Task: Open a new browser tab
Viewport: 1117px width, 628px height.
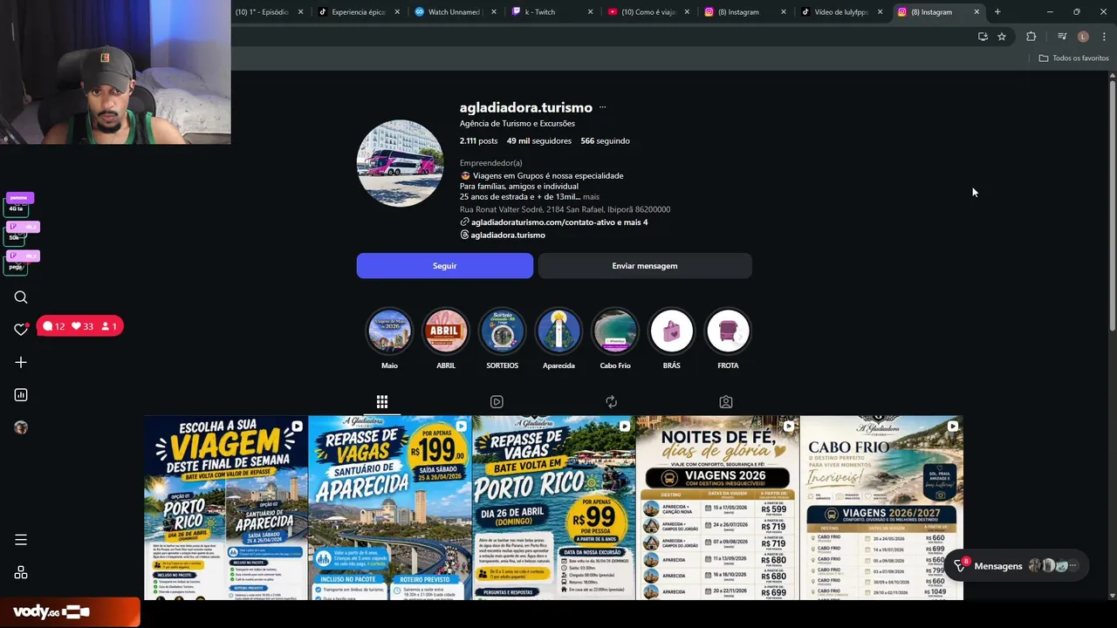Action: (x=997, y=12)
